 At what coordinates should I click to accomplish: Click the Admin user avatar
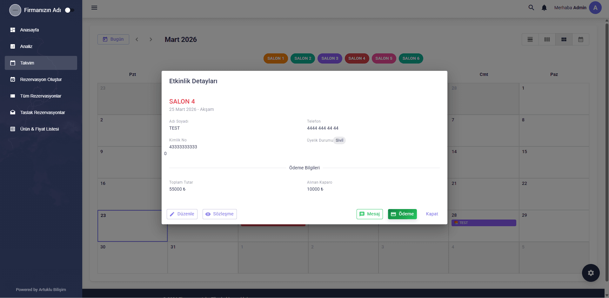pyautogui.click(x=595, y=8)
